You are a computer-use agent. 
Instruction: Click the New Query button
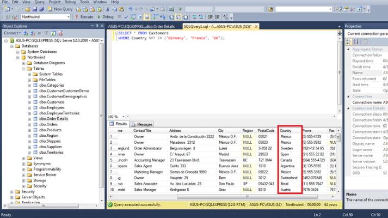[60, 9]
